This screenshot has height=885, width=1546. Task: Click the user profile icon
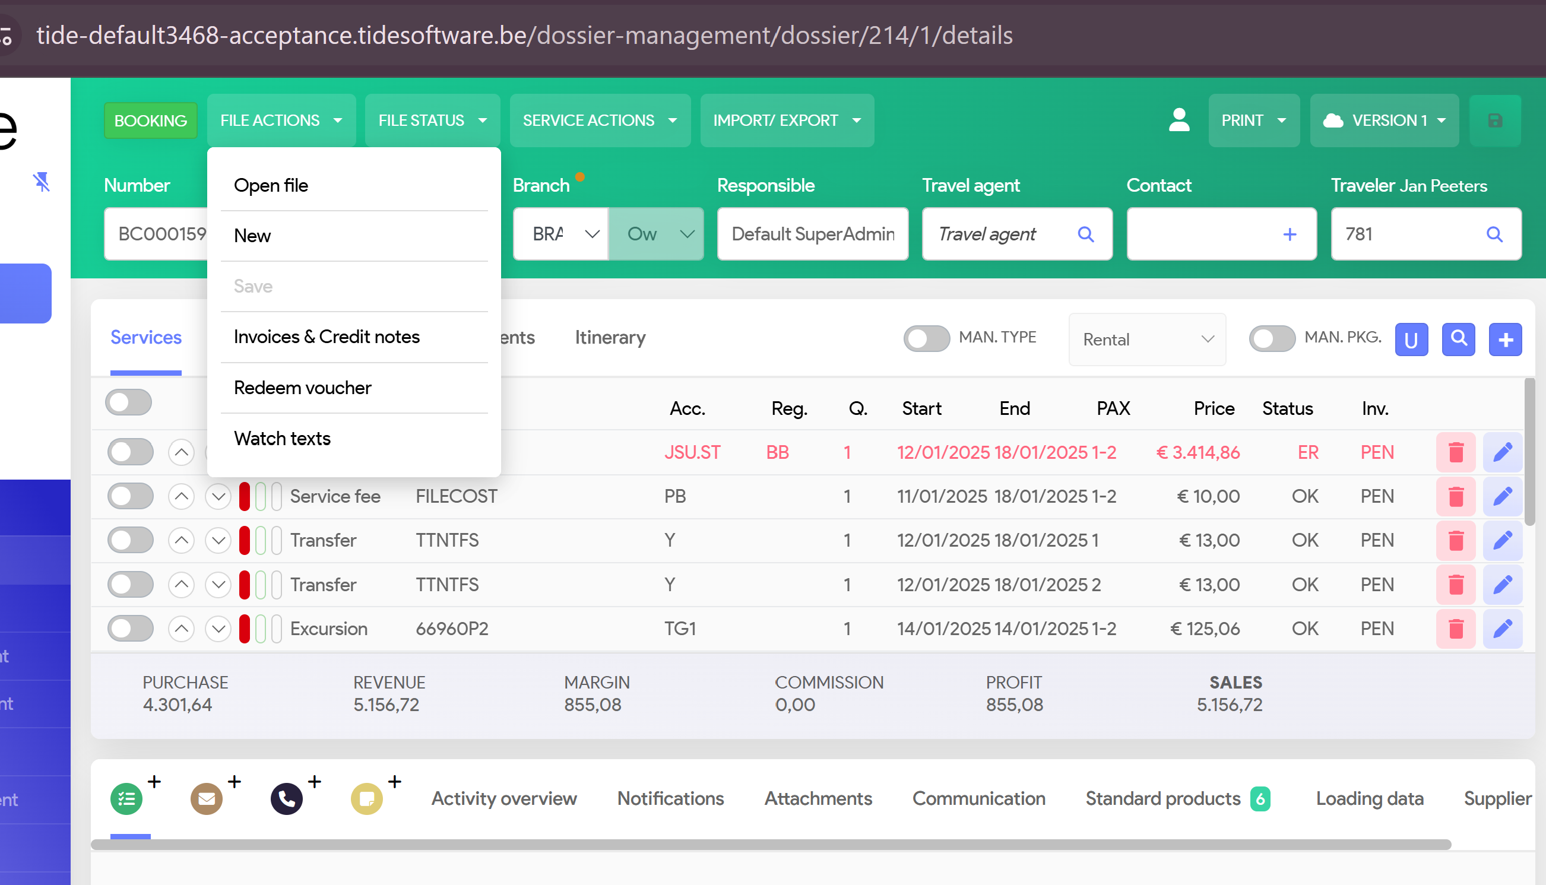pos(1179,120)
